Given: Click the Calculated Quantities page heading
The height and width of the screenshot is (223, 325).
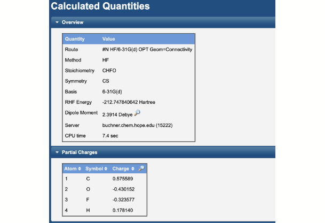Looking at the screenshot, I should pos(100,7).
